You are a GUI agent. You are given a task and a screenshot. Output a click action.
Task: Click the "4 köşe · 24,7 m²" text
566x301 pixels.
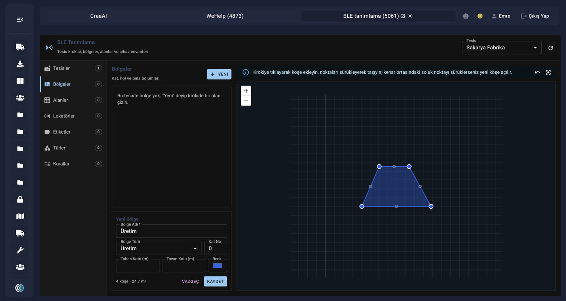click(131, 281)
